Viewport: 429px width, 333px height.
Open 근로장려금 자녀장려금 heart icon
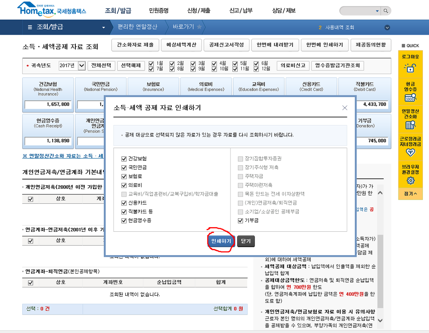click(411, 152)
